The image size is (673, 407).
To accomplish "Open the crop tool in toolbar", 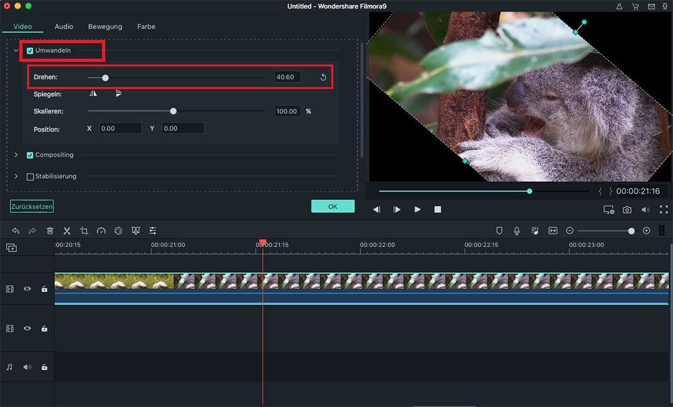I will click(84, 231).
